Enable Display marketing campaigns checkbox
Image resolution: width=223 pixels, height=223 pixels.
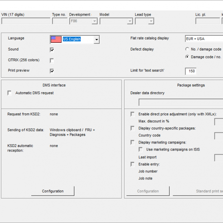[x=133, y=142]
